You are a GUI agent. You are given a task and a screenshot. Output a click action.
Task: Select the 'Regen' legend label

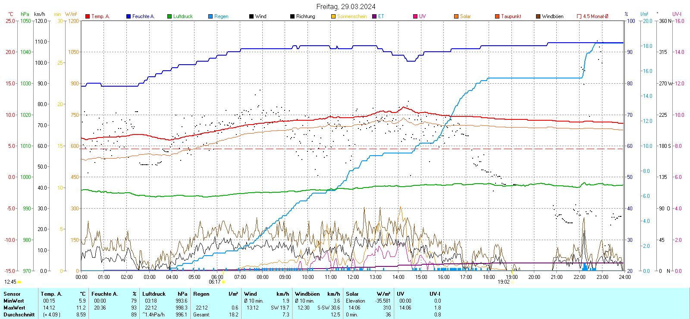point(221,16)
